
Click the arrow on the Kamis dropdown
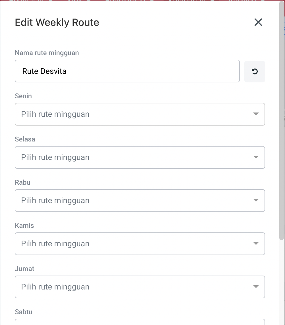pyautogui.click(x=256, y=244)
